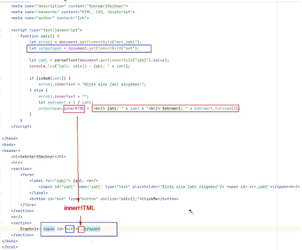Click the <header> tag line
This screenshot has height=250, width=302.
click(11, 151)
